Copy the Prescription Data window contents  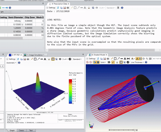click(61, 8)
